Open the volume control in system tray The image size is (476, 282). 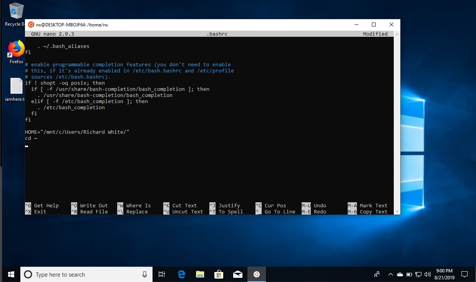coord(428,274)
